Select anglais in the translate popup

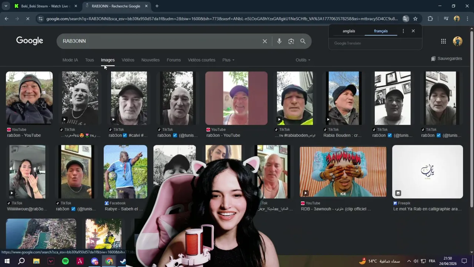click(349, 31)
